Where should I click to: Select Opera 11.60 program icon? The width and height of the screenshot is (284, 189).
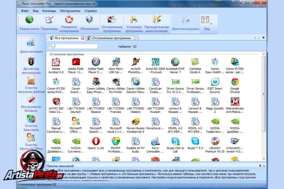[x=96, y=143]
